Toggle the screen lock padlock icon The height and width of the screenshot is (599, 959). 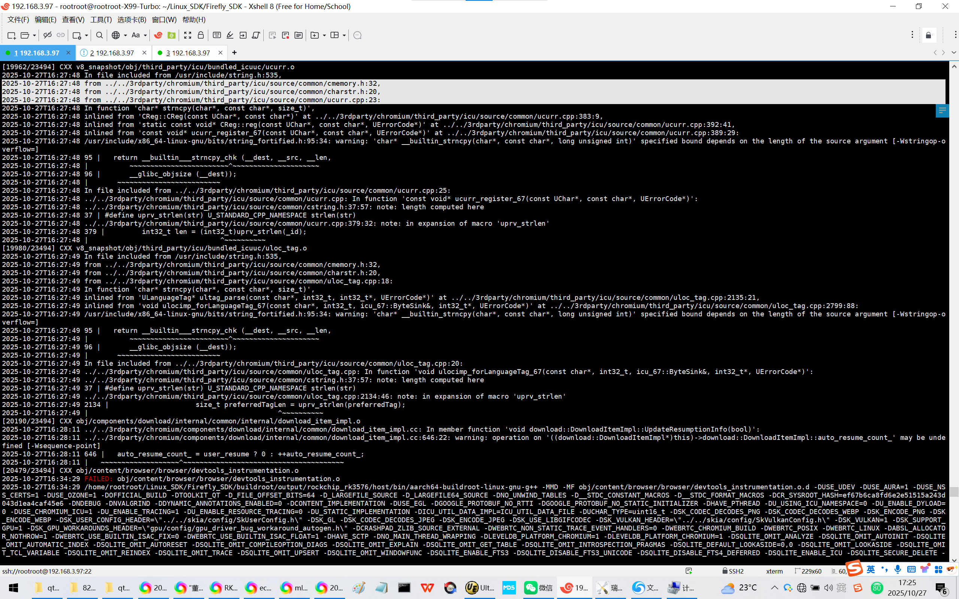pyautogui.click(x=200, y=35)
